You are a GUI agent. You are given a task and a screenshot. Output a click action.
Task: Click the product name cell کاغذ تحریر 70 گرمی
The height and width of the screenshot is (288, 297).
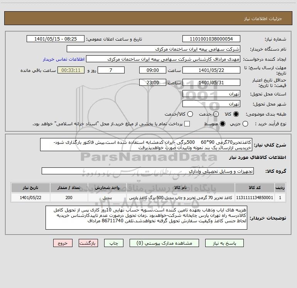tap(181, 198)
